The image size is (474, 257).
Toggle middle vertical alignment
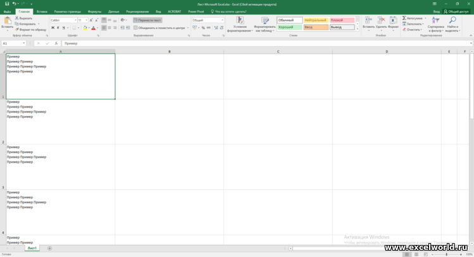click(109, 20)
